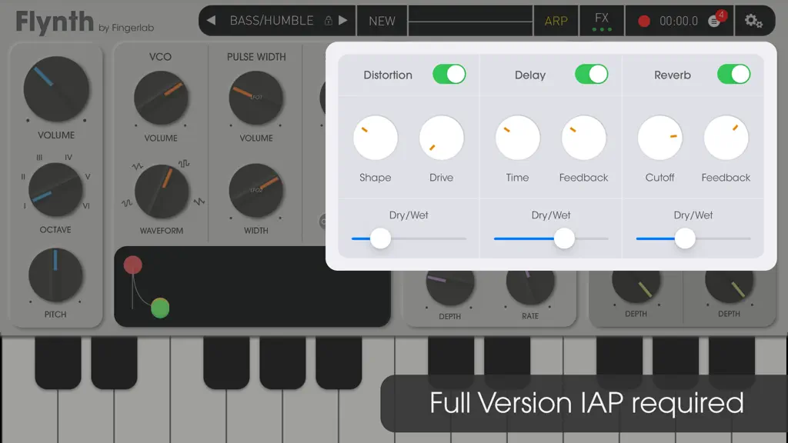
Task: Turn off the Distortion switch
Action: [x=449, y=75]
